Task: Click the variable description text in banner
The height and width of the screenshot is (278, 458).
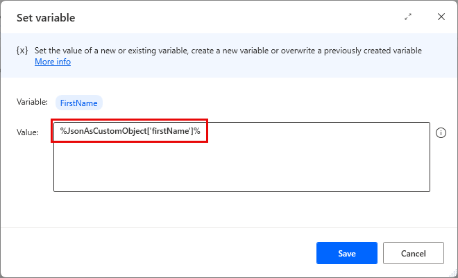Action: [x=228, y=51]
